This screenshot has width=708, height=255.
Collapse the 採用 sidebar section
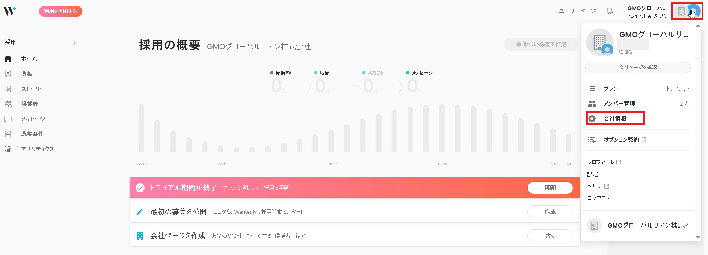74,43
